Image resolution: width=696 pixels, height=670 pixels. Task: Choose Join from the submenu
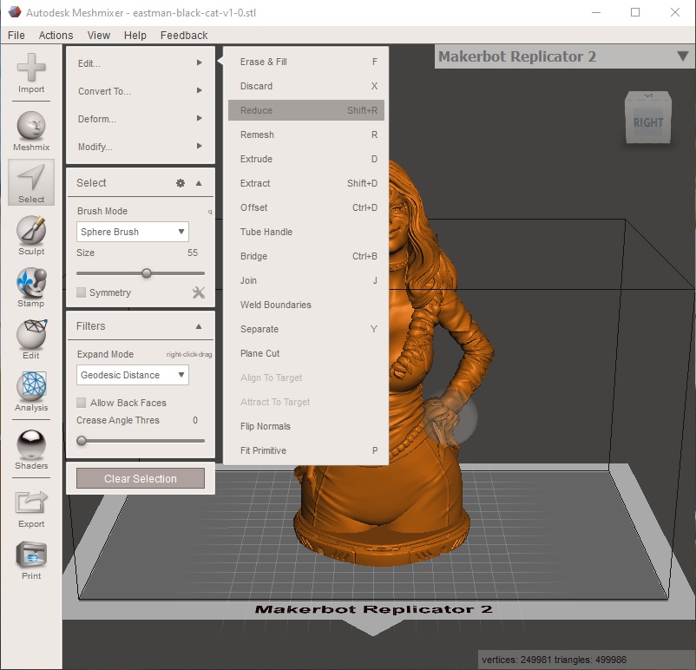(305, 280)
